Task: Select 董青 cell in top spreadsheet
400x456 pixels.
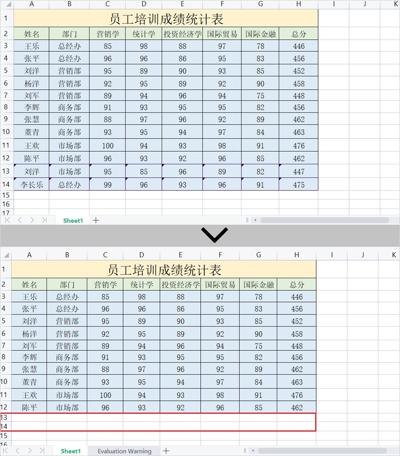Action: pos(32,132)
